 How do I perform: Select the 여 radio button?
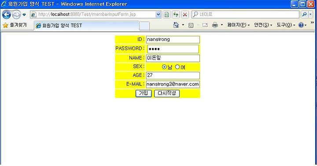(x=177, y=67)
